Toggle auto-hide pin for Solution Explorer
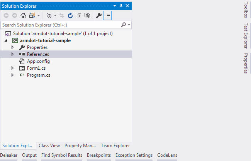Screen dimensions: 251x161 [x=121, y=6]
